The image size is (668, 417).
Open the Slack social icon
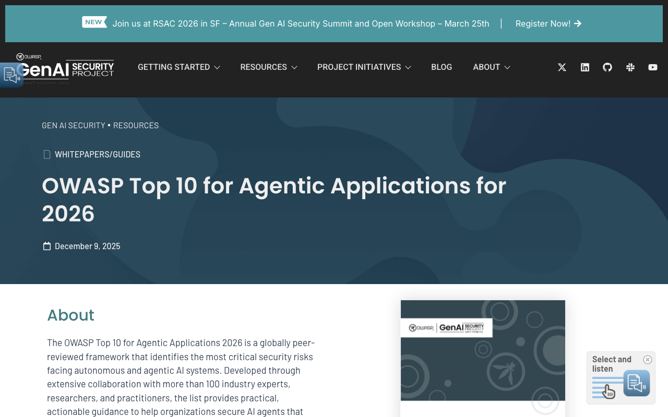[630, 67]
